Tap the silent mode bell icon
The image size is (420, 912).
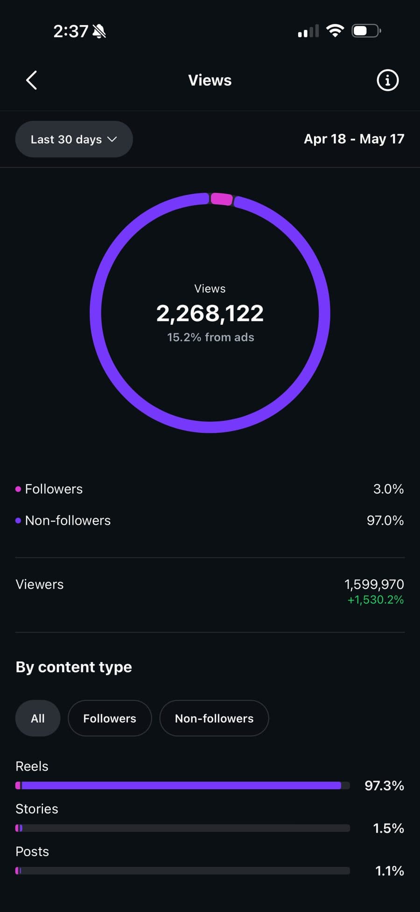pos(99,31)
